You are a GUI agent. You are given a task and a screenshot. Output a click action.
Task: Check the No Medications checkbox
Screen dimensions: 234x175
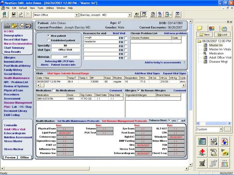54,91
